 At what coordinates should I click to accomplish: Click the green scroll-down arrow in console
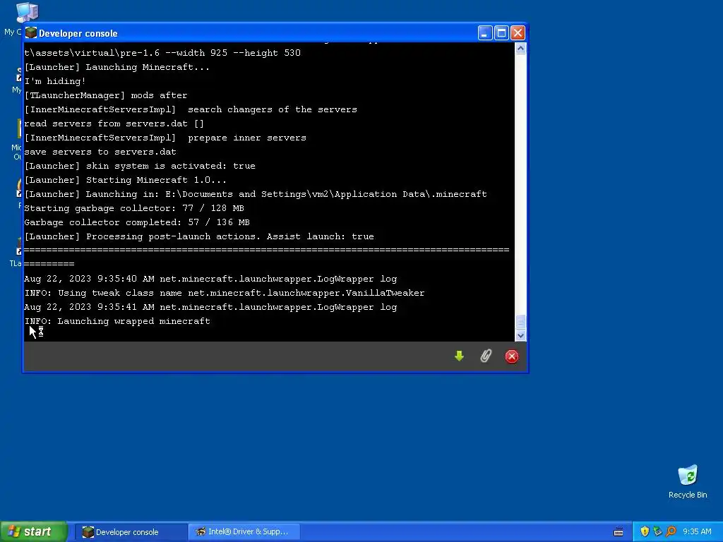[x=459, y=356]
